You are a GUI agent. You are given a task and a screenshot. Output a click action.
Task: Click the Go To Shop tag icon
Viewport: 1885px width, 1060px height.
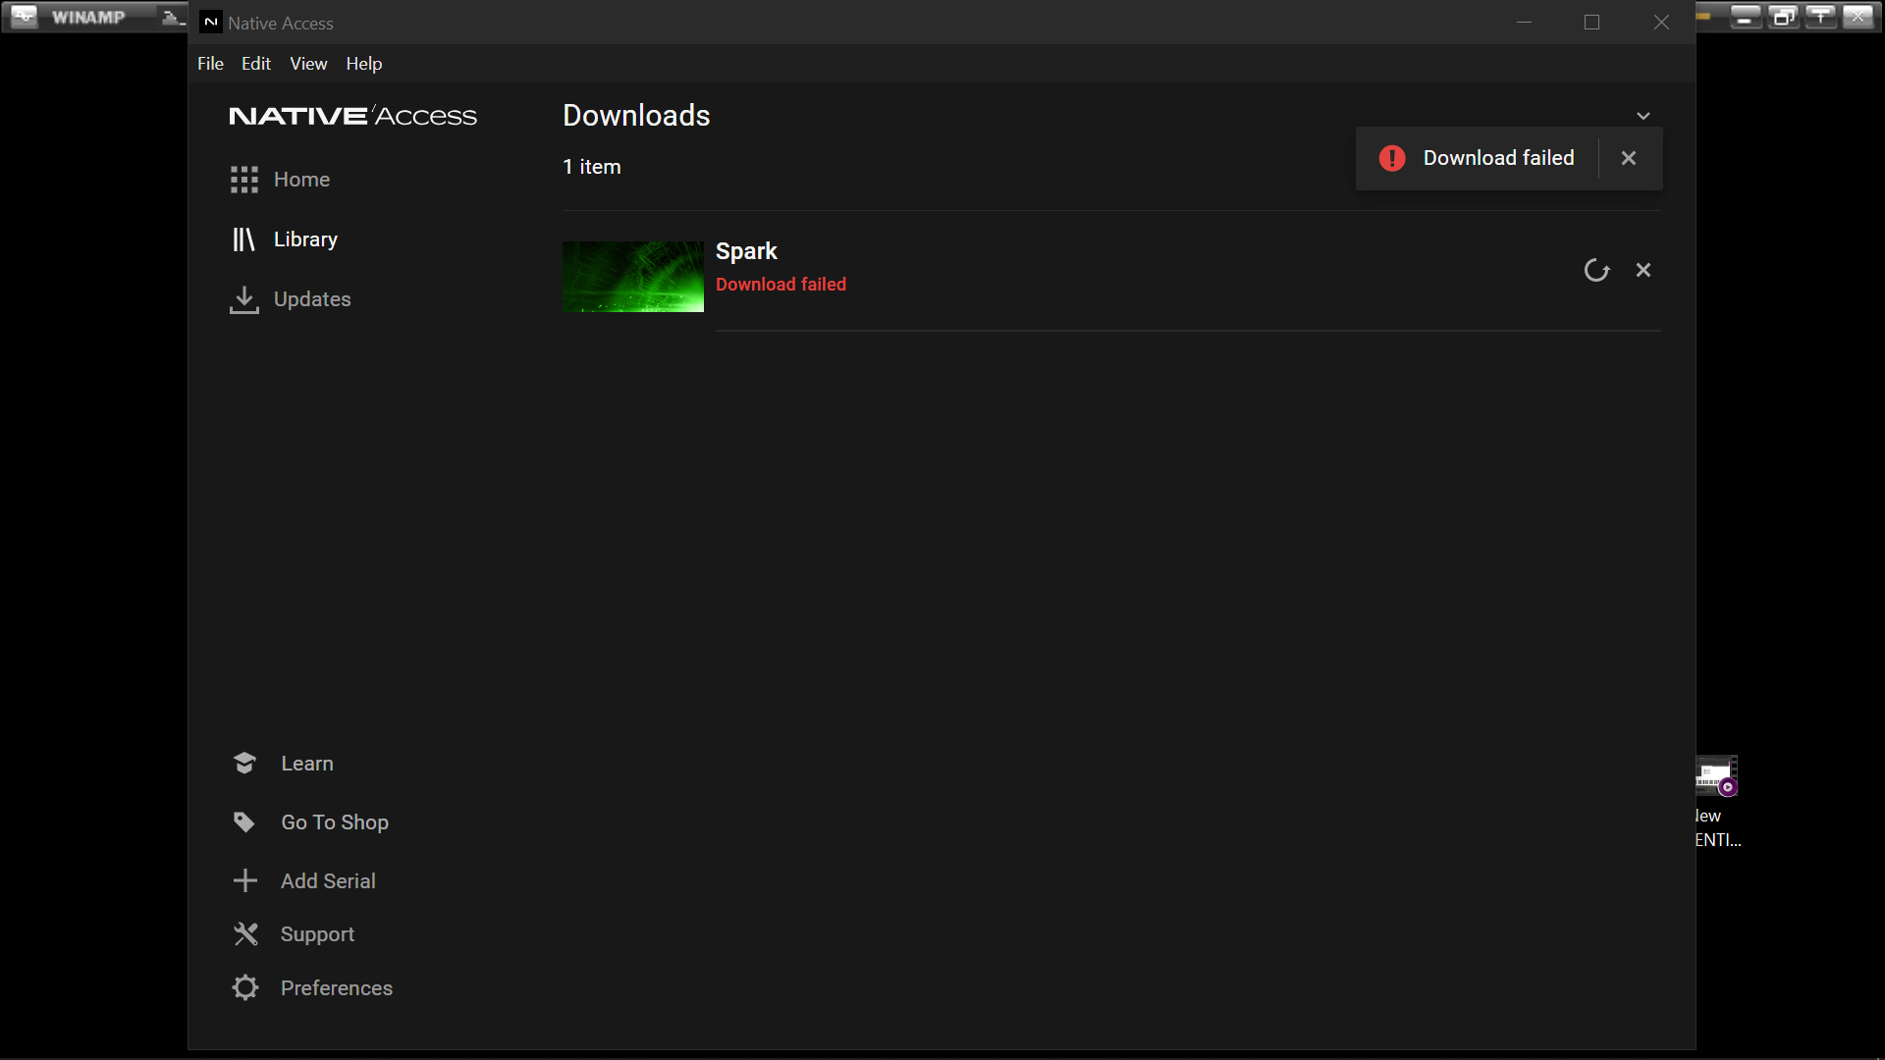pyautogui.click(x=244, y=822)
